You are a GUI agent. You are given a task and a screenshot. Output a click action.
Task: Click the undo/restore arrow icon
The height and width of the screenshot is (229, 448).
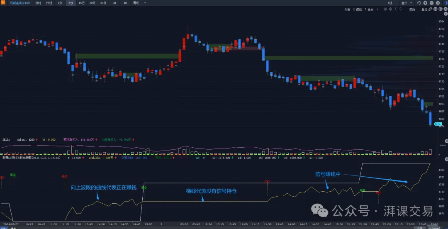419,3
